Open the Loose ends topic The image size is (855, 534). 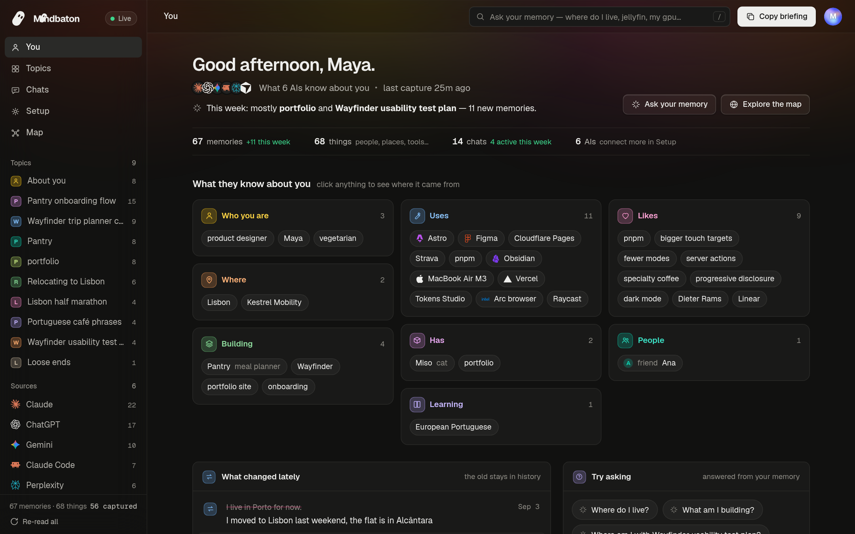coord(73,363)
